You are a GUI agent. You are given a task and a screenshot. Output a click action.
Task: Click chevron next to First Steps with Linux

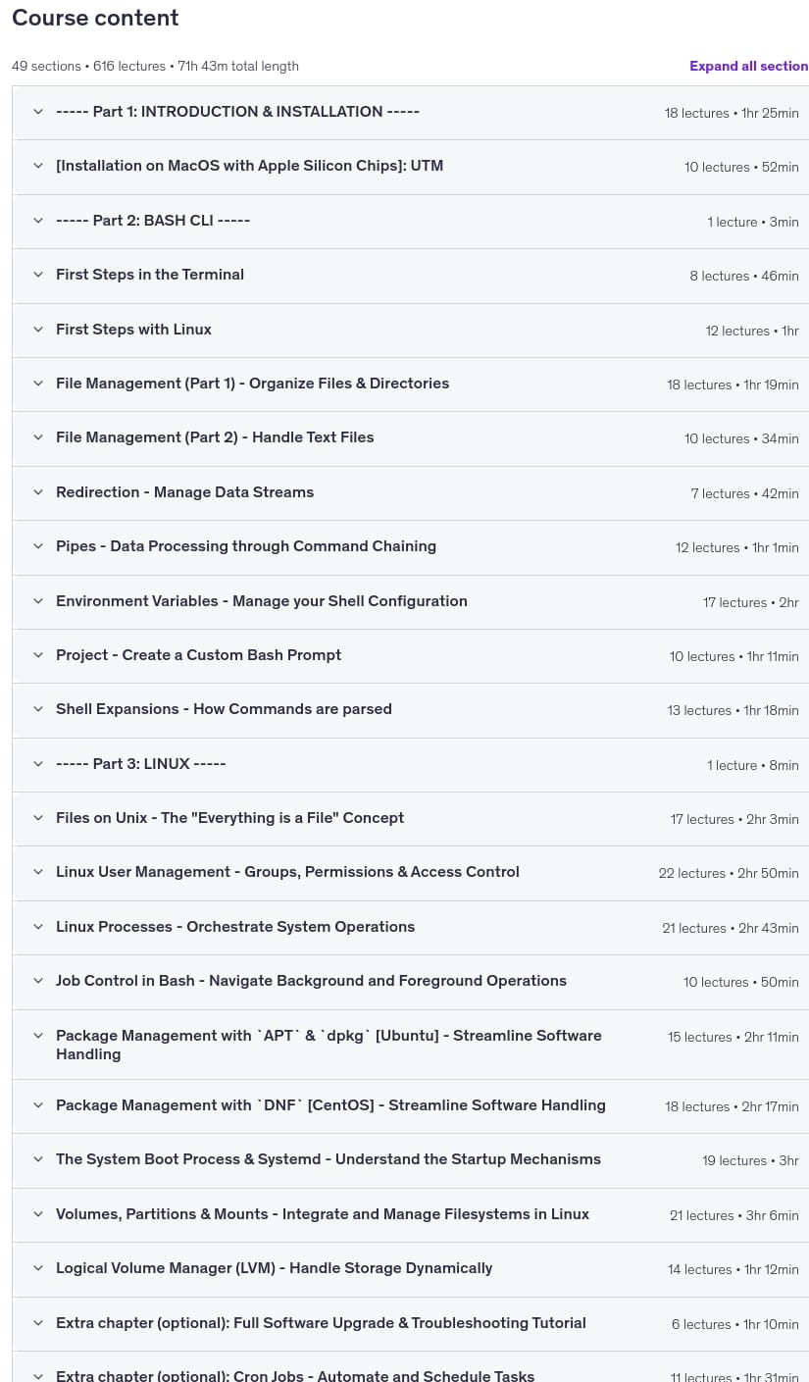pos(38,330)
